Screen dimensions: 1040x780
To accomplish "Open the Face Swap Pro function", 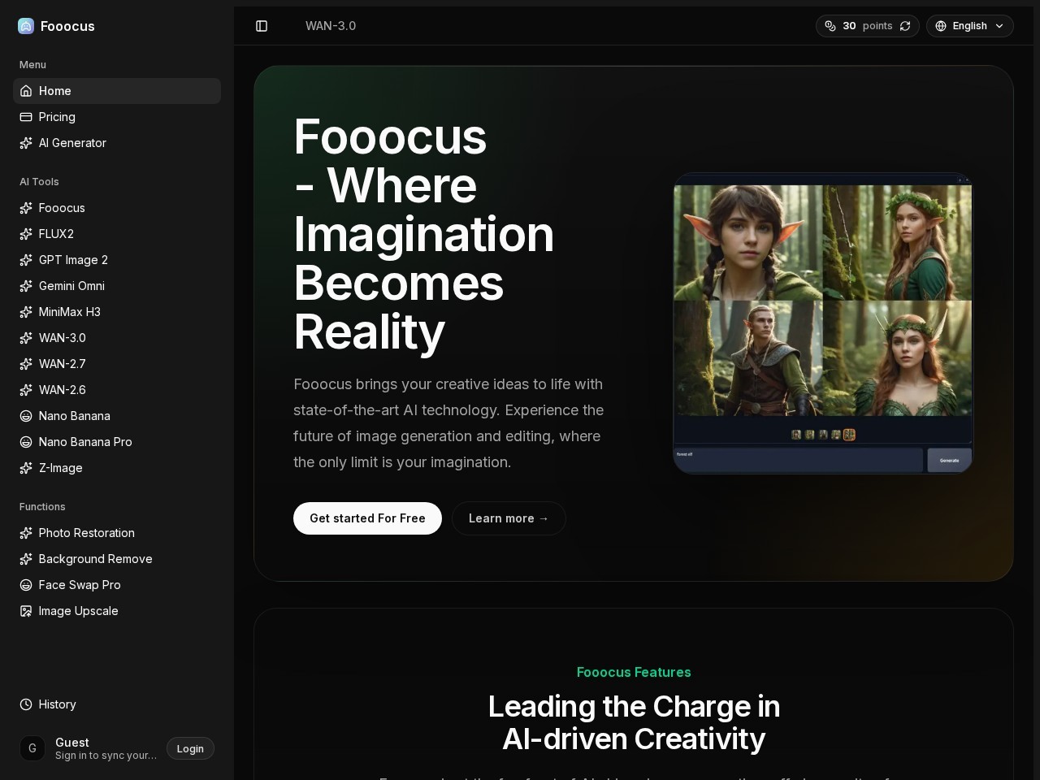I will 117,585.
